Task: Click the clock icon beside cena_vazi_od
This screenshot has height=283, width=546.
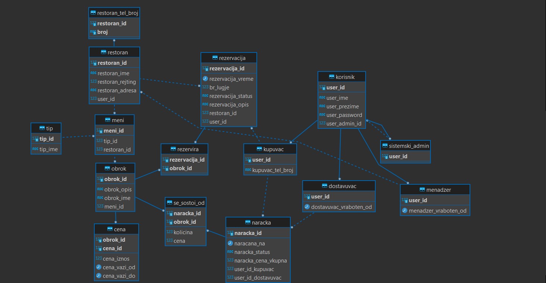Action: (99, 267)
